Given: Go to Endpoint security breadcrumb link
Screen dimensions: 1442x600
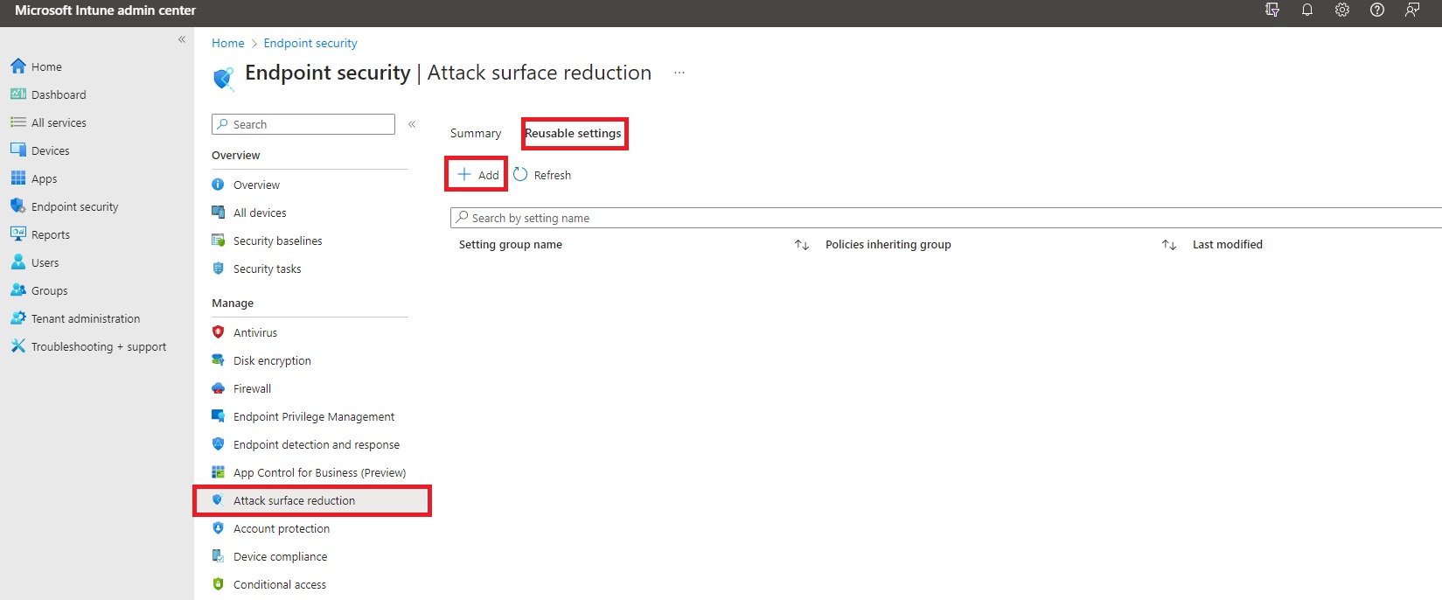Looking at the screenshot, I should [x=310, y=43].
